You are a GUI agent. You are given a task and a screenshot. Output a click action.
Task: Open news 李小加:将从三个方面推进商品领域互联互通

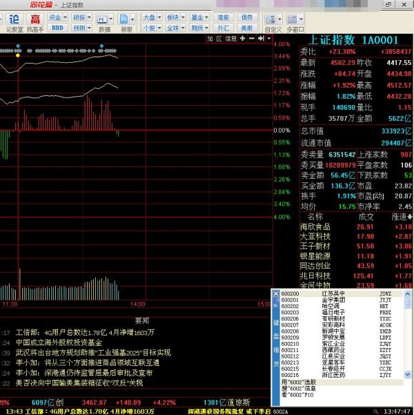88,363
